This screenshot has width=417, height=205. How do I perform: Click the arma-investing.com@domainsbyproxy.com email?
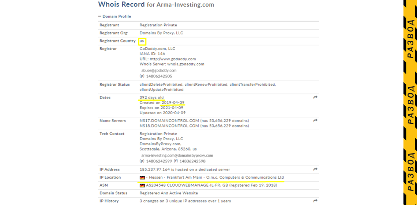177,155
